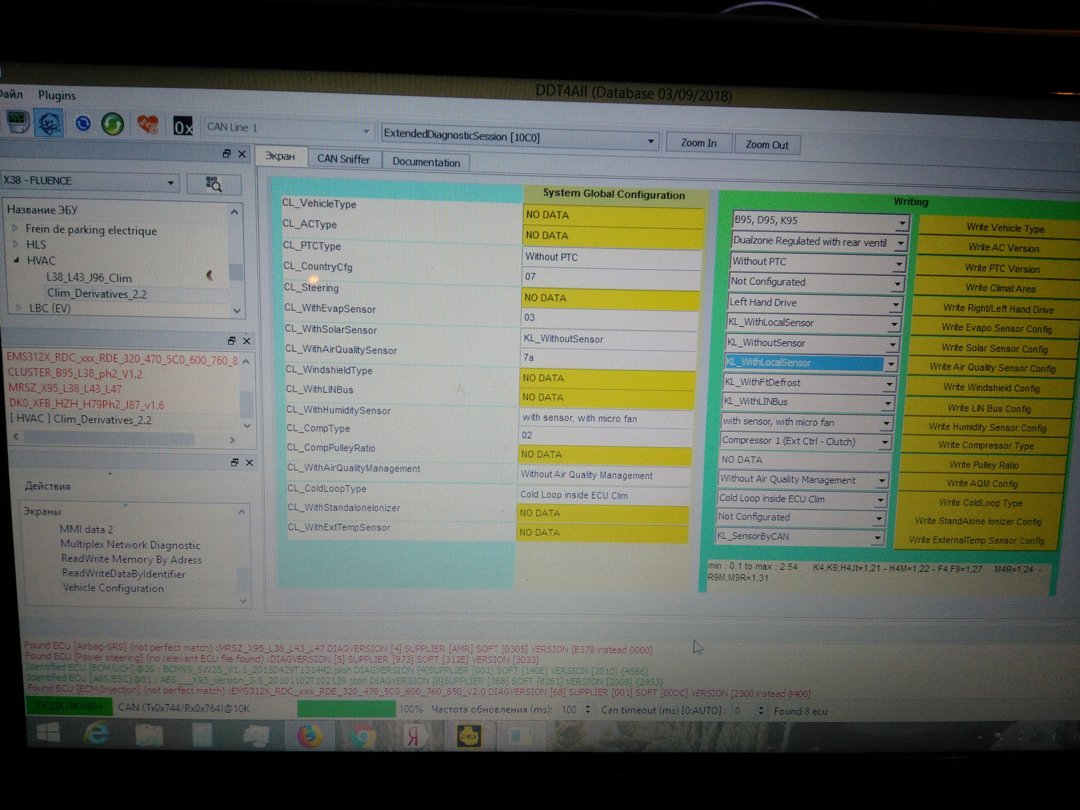This screenshot has height=810, width=1080.
Task: Click the green refresh arrow icon
Action: coord(112,124)
